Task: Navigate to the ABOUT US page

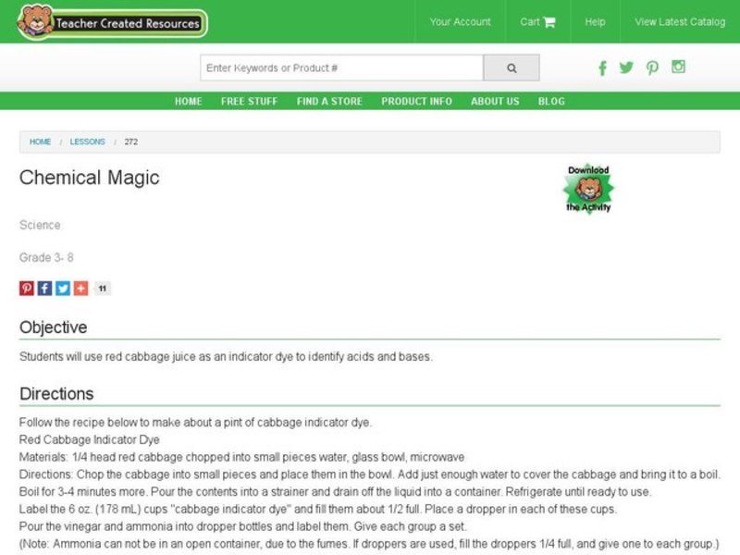Action: (494, 102)
